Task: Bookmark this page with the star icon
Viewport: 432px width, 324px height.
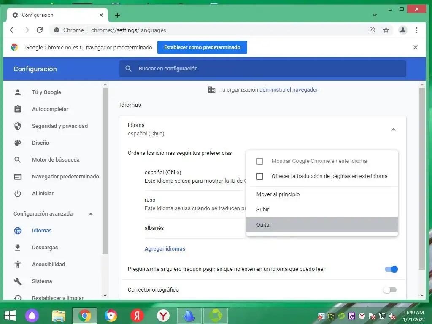Action: [386, 30]
